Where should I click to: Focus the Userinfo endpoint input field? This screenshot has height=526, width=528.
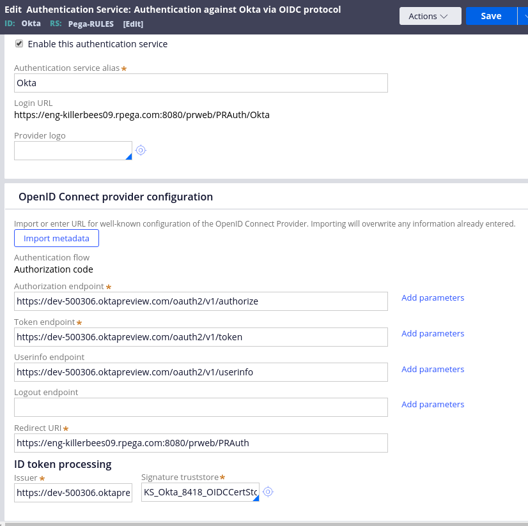coord(201,372)
